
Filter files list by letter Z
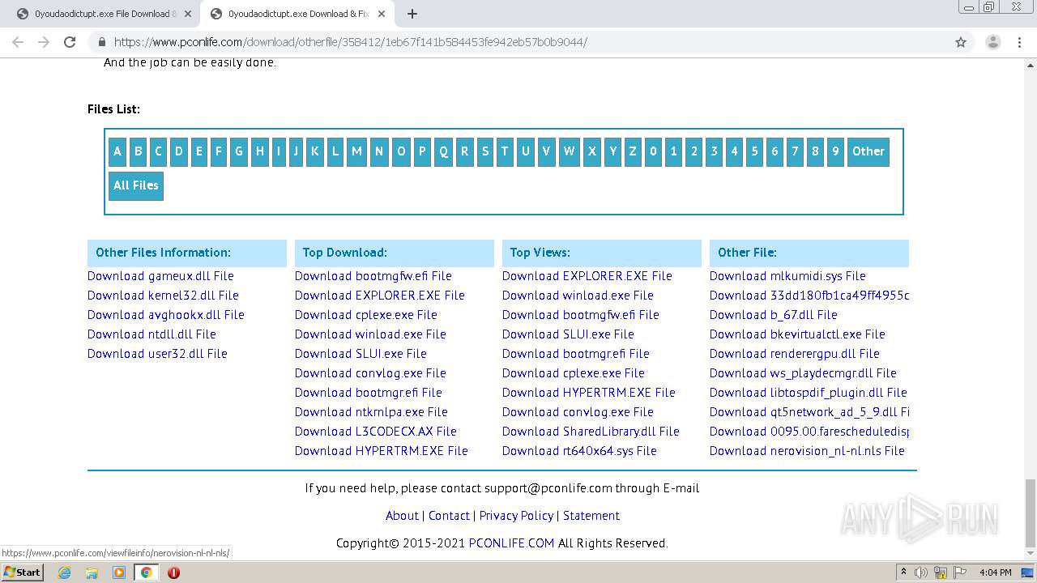[x=633, y=151]
